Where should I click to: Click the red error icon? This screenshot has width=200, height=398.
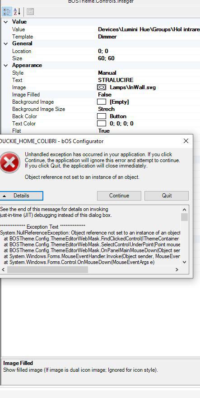point(9,163)
